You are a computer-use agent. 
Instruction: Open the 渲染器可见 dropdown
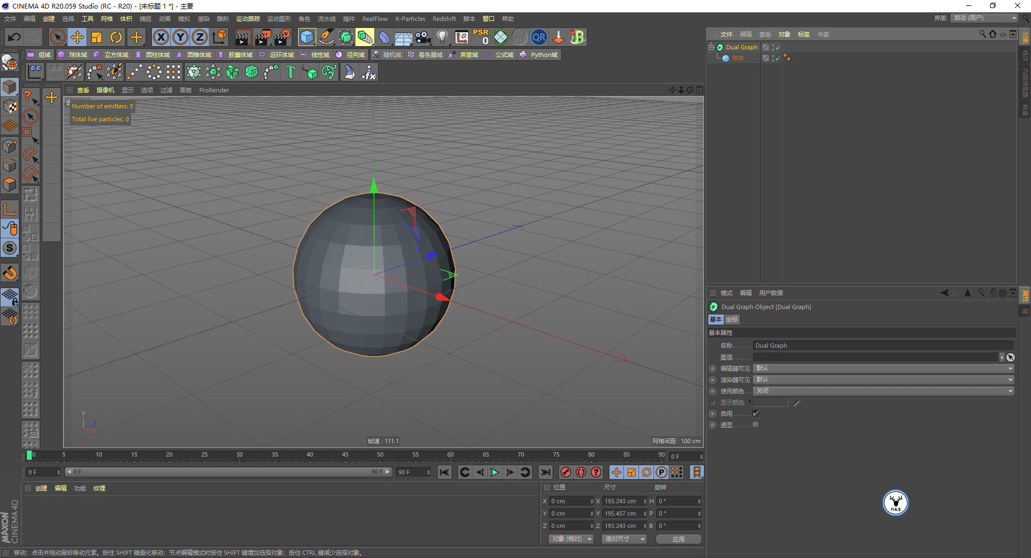coord(884,380)
